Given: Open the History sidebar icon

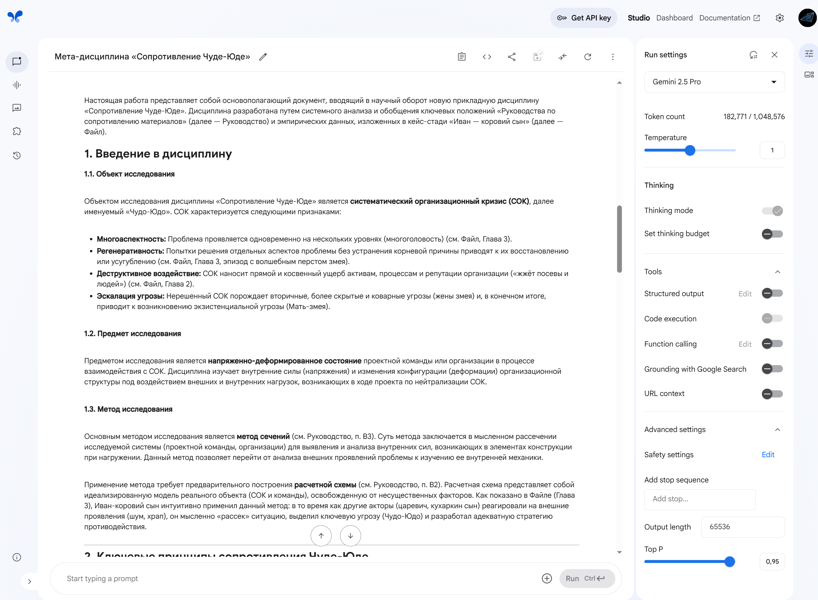Looking at the screenshot, I should 17,155.
